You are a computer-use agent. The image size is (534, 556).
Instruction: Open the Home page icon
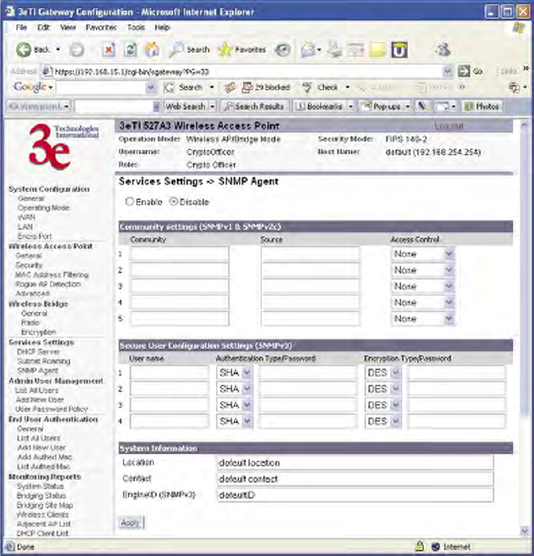coord(152,50)
